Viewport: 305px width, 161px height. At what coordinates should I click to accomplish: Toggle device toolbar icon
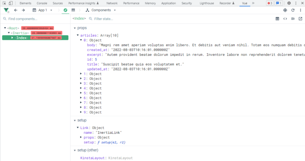pos(11,3)
